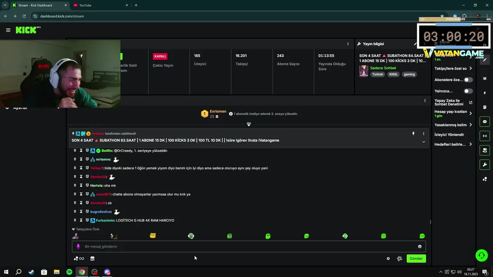Click the message input field
The image size is (493, 277).
click(x=249, y=247)
